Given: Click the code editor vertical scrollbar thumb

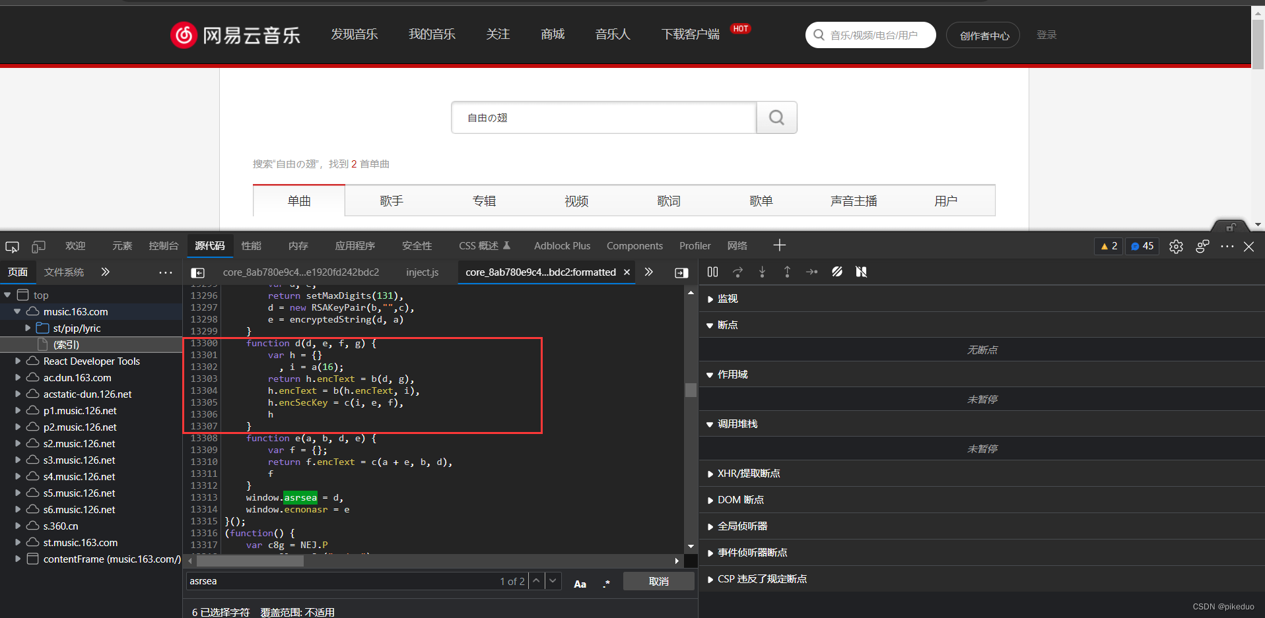Looking at the screenshot, I should tap(691, 390).
